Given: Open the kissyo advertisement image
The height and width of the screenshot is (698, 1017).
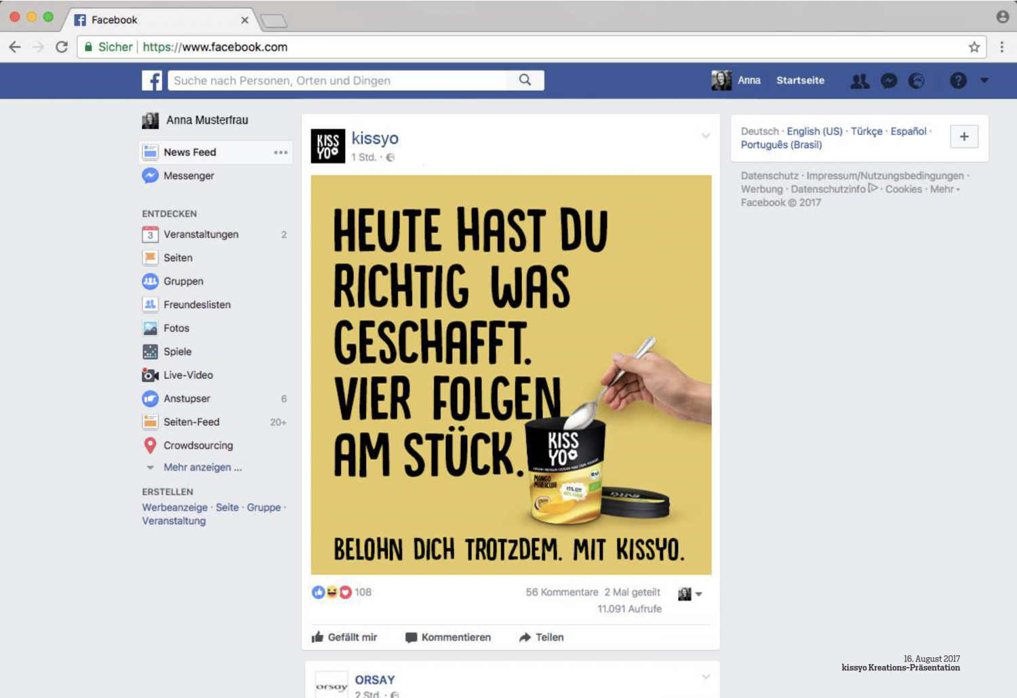Looking at the screenshot, I should [511, 375].
